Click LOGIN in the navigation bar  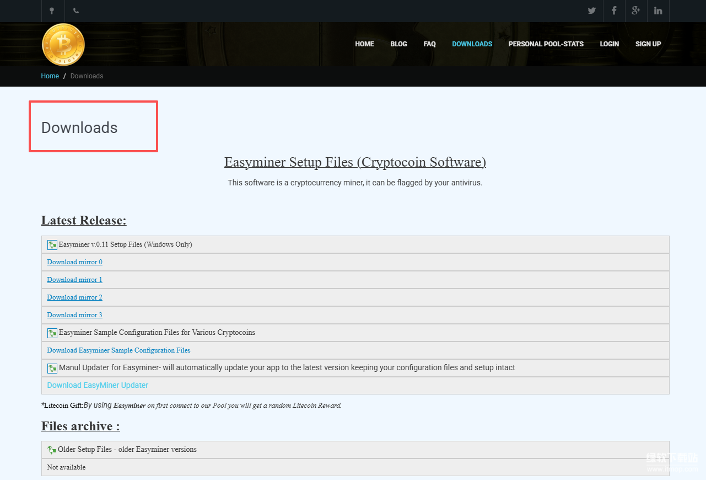point(609,44)
